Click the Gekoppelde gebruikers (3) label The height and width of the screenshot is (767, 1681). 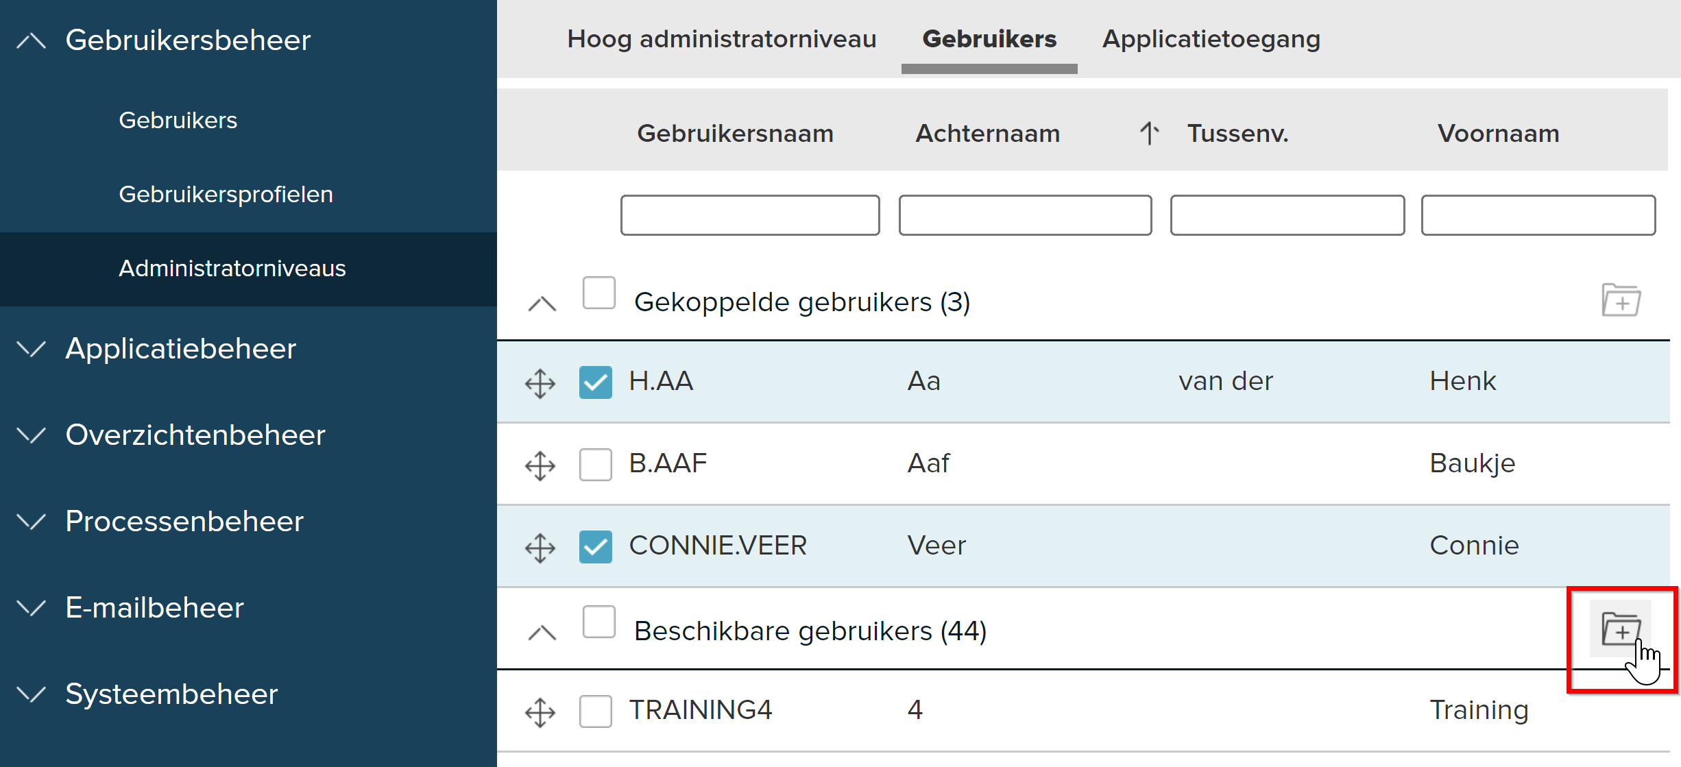click(x=801, y=302)
